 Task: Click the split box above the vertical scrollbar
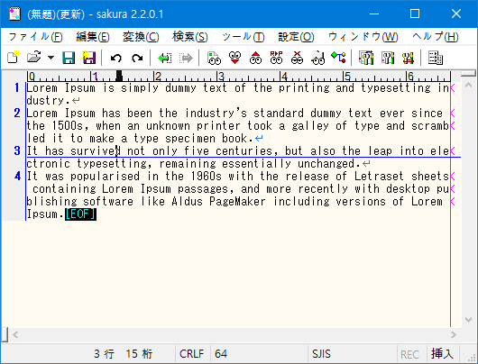pos(468,73)
